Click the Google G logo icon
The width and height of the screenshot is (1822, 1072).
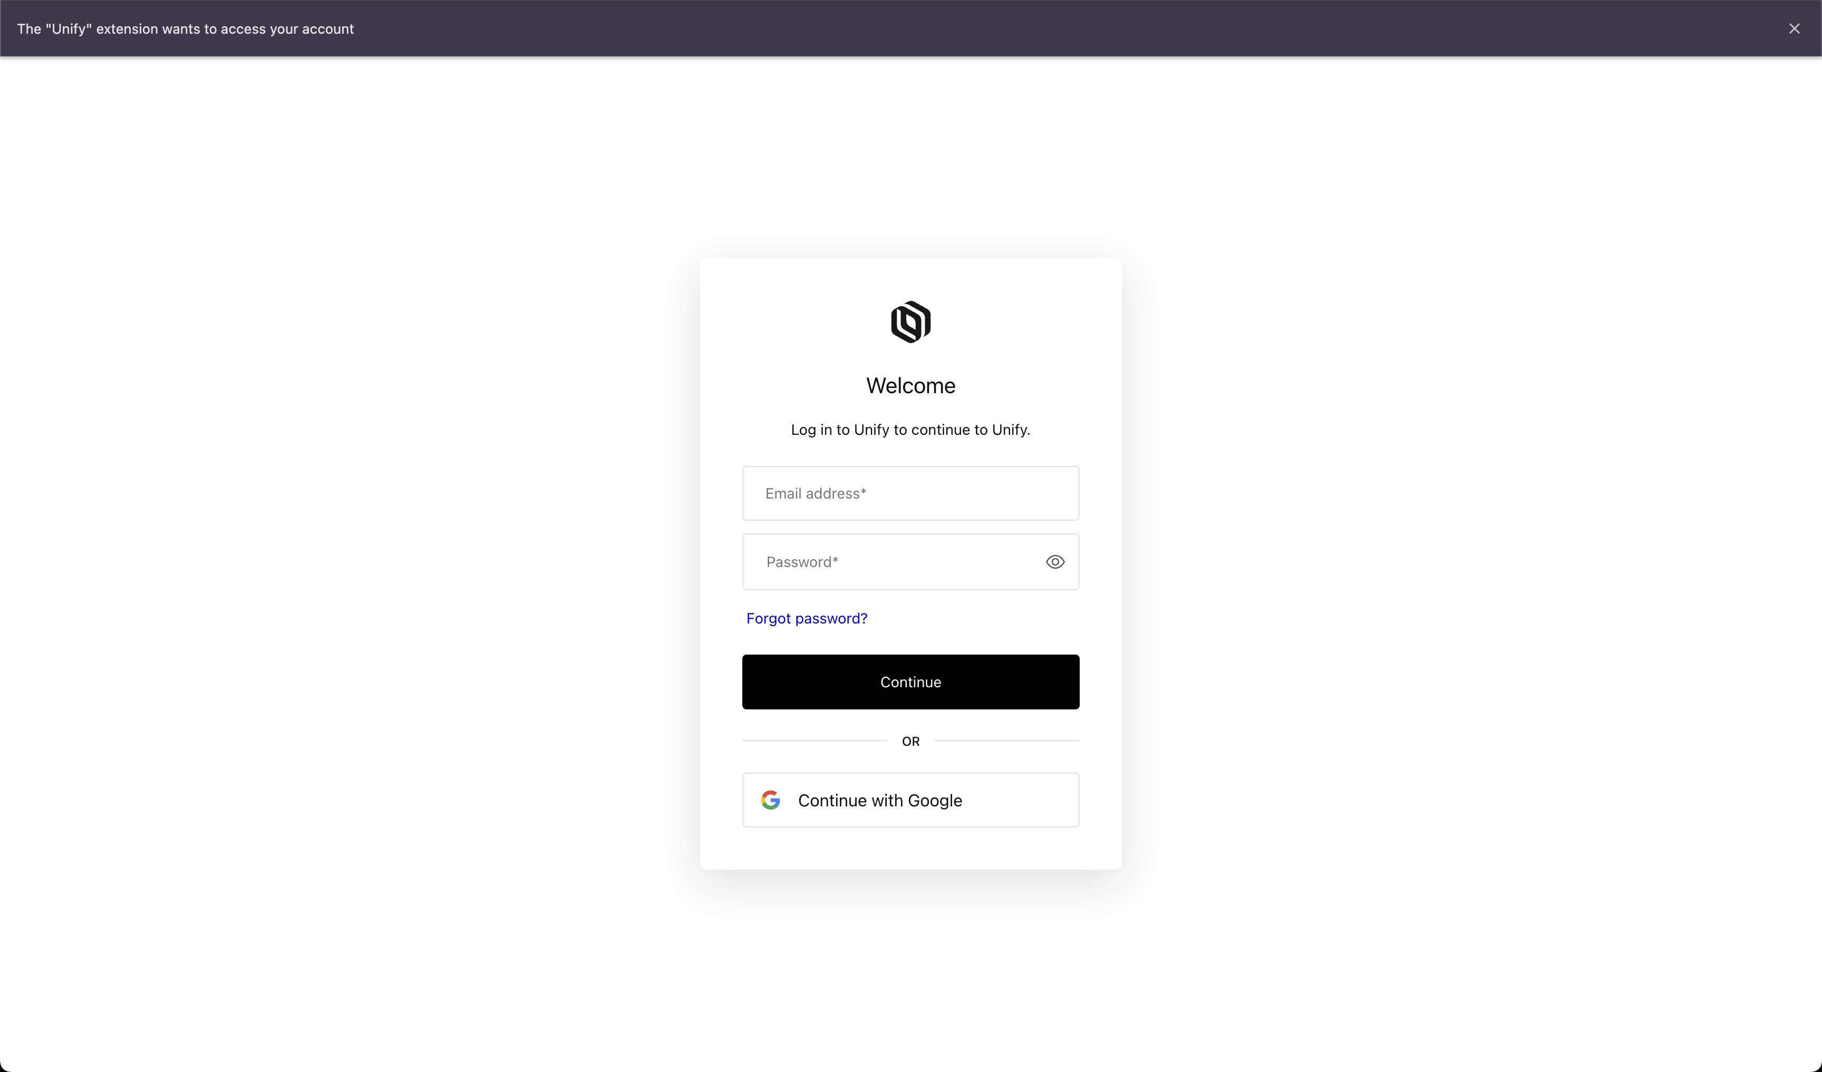tap(771, 800)
